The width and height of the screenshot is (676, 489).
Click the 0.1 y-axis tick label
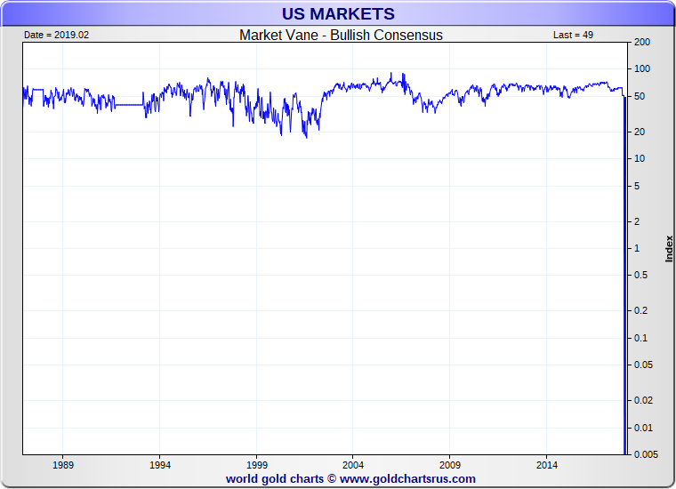pyautogui.click(x=640, y=338)
